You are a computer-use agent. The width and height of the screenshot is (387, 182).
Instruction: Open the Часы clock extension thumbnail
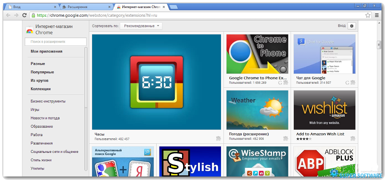pos(157,82)
